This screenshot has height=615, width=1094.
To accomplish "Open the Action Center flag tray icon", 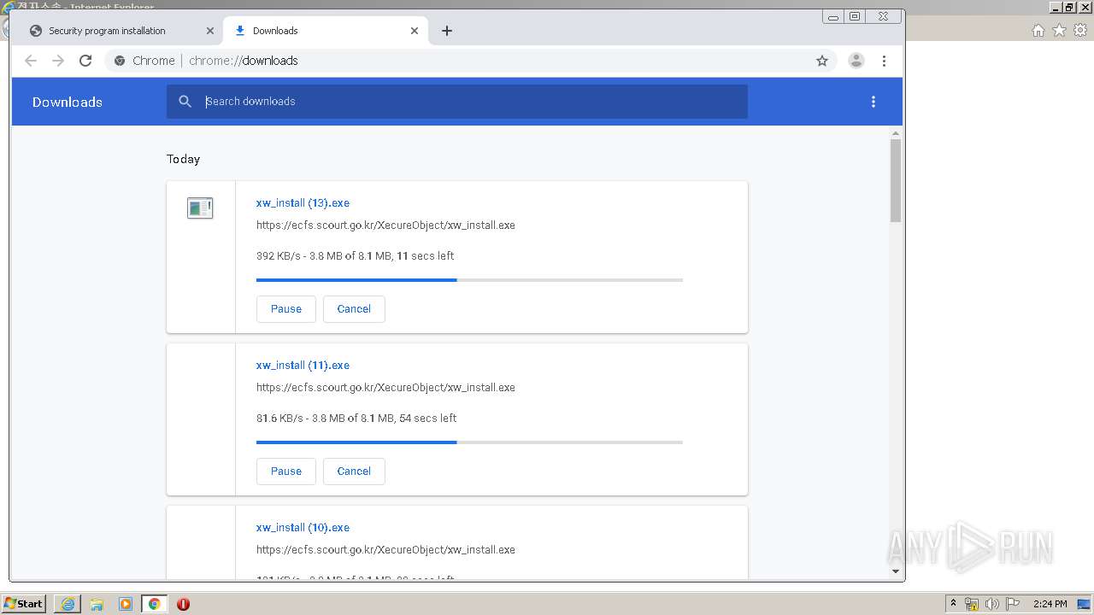I will [1013, 604].
